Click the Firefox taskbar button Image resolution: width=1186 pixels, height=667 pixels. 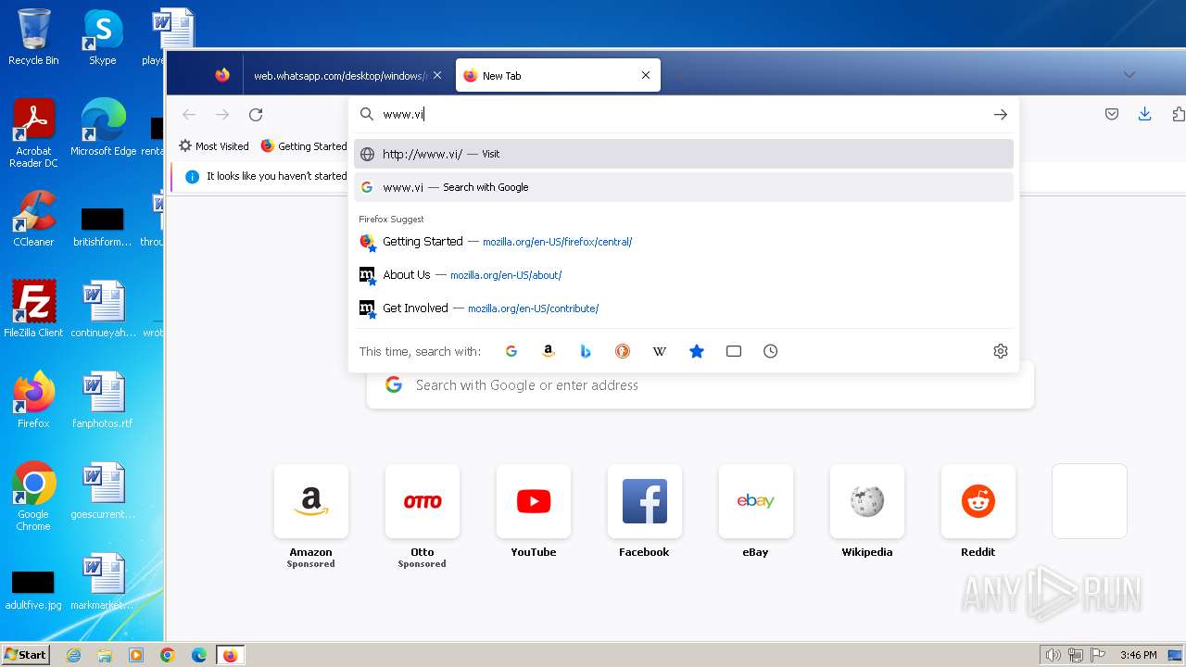click(x=231, y=655)
